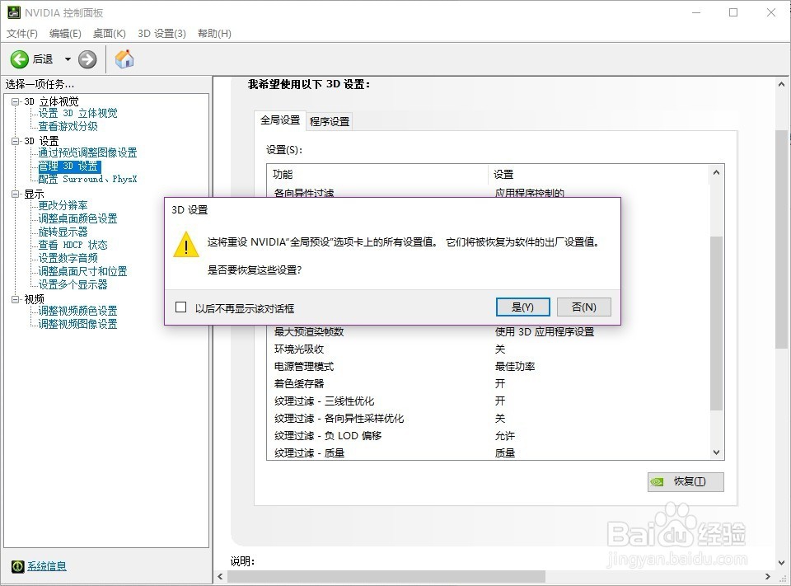Select 更改分辨率 in tree
This screenshot has height=586, width=791.
(x=63, y=205)
